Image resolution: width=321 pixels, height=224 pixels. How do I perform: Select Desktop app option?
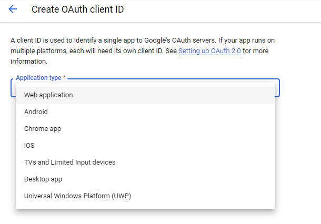(x=145, y=179)
